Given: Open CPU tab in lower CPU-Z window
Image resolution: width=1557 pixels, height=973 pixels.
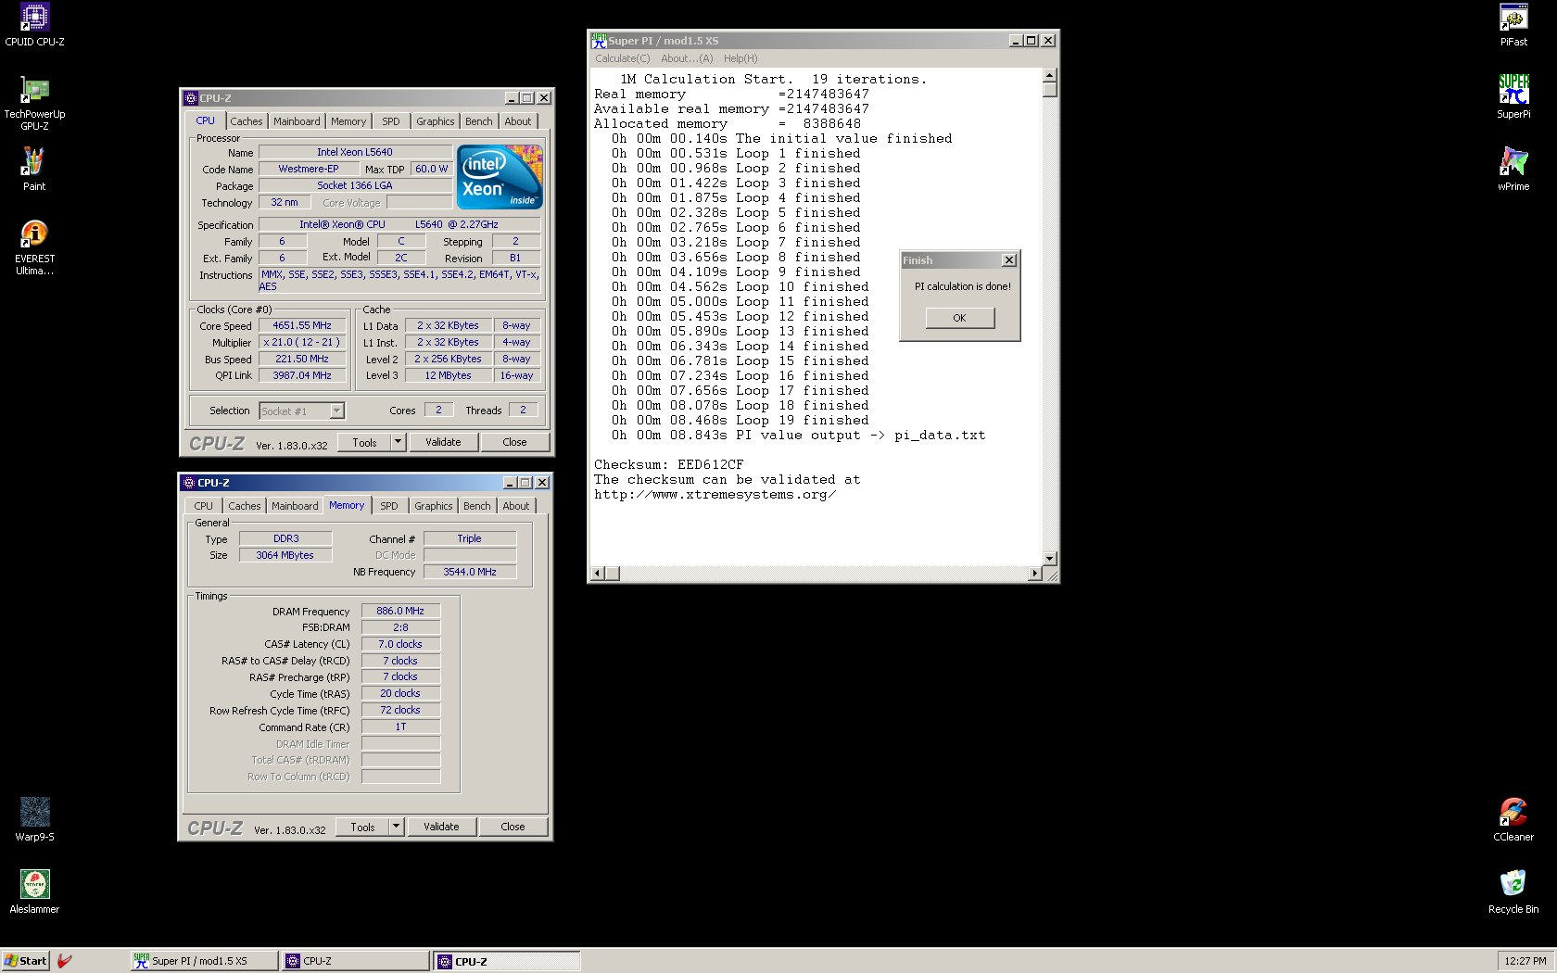Looking at the screenshot, I should point(204,506).
